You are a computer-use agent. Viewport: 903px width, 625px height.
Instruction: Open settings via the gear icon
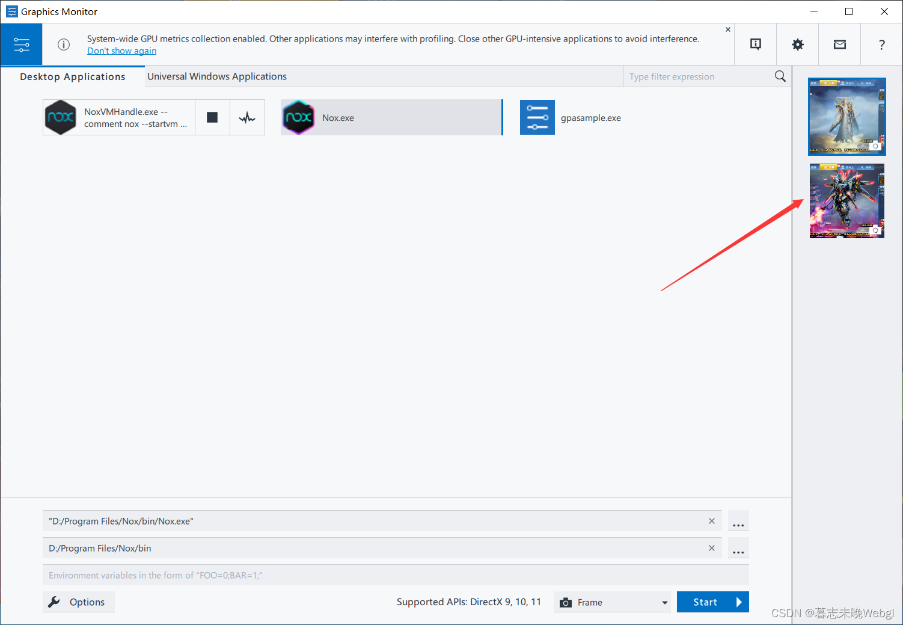(798, 45)
